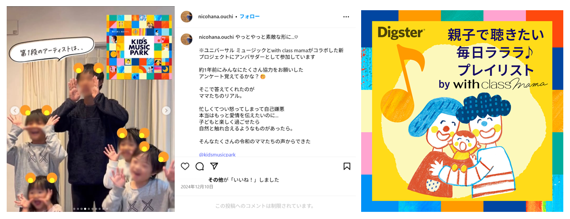Open nicohana.ouchi username in the post header
The image size is (570, 219).
[x=216, y=16]
